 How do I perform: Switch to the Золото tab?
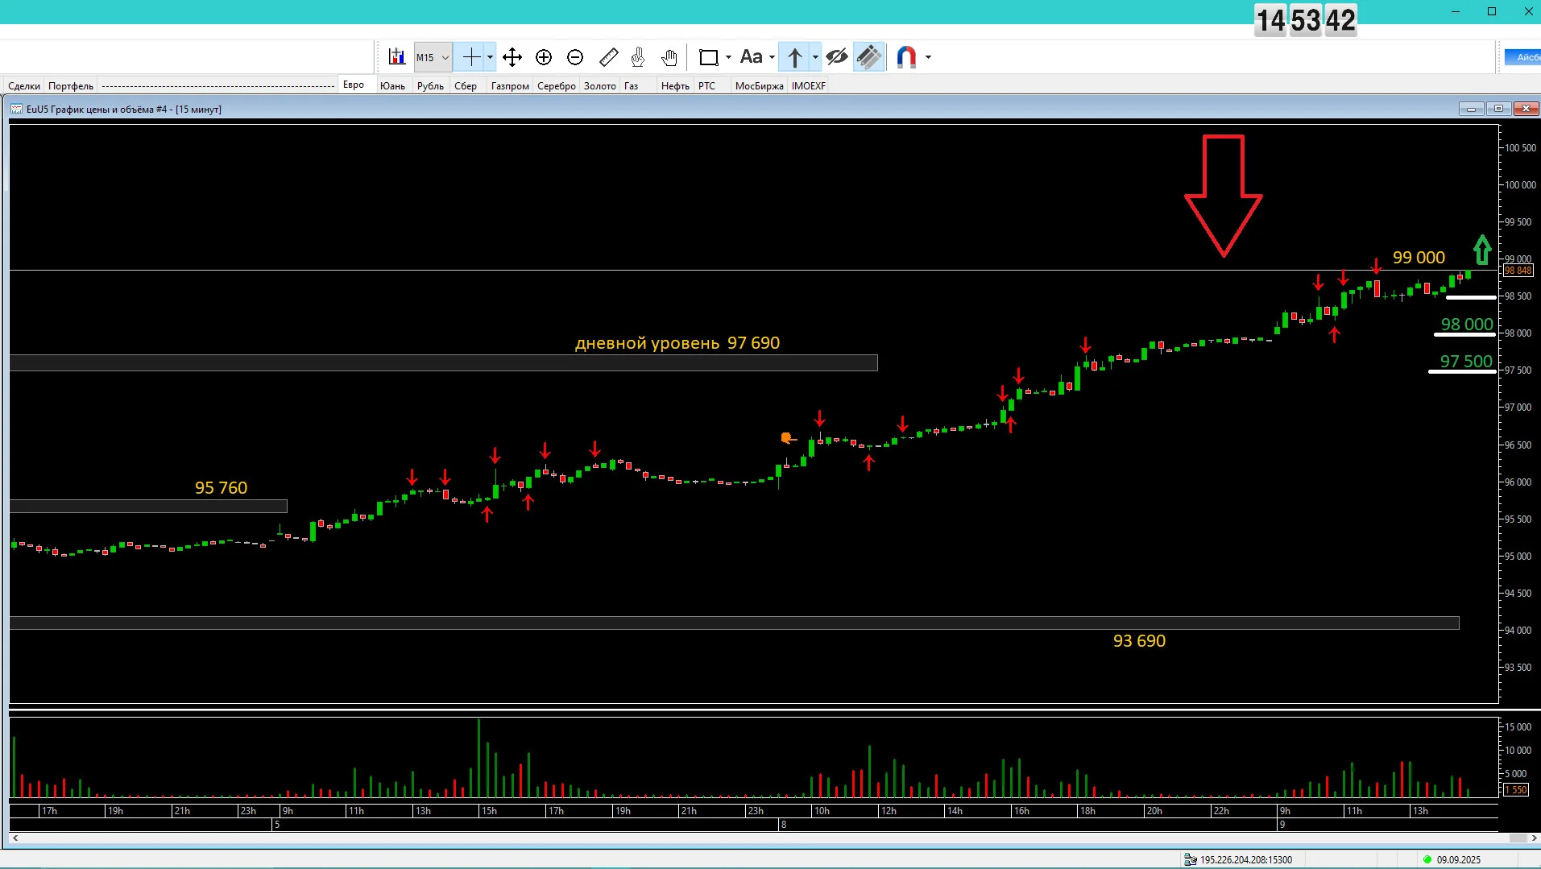point(600,86)
